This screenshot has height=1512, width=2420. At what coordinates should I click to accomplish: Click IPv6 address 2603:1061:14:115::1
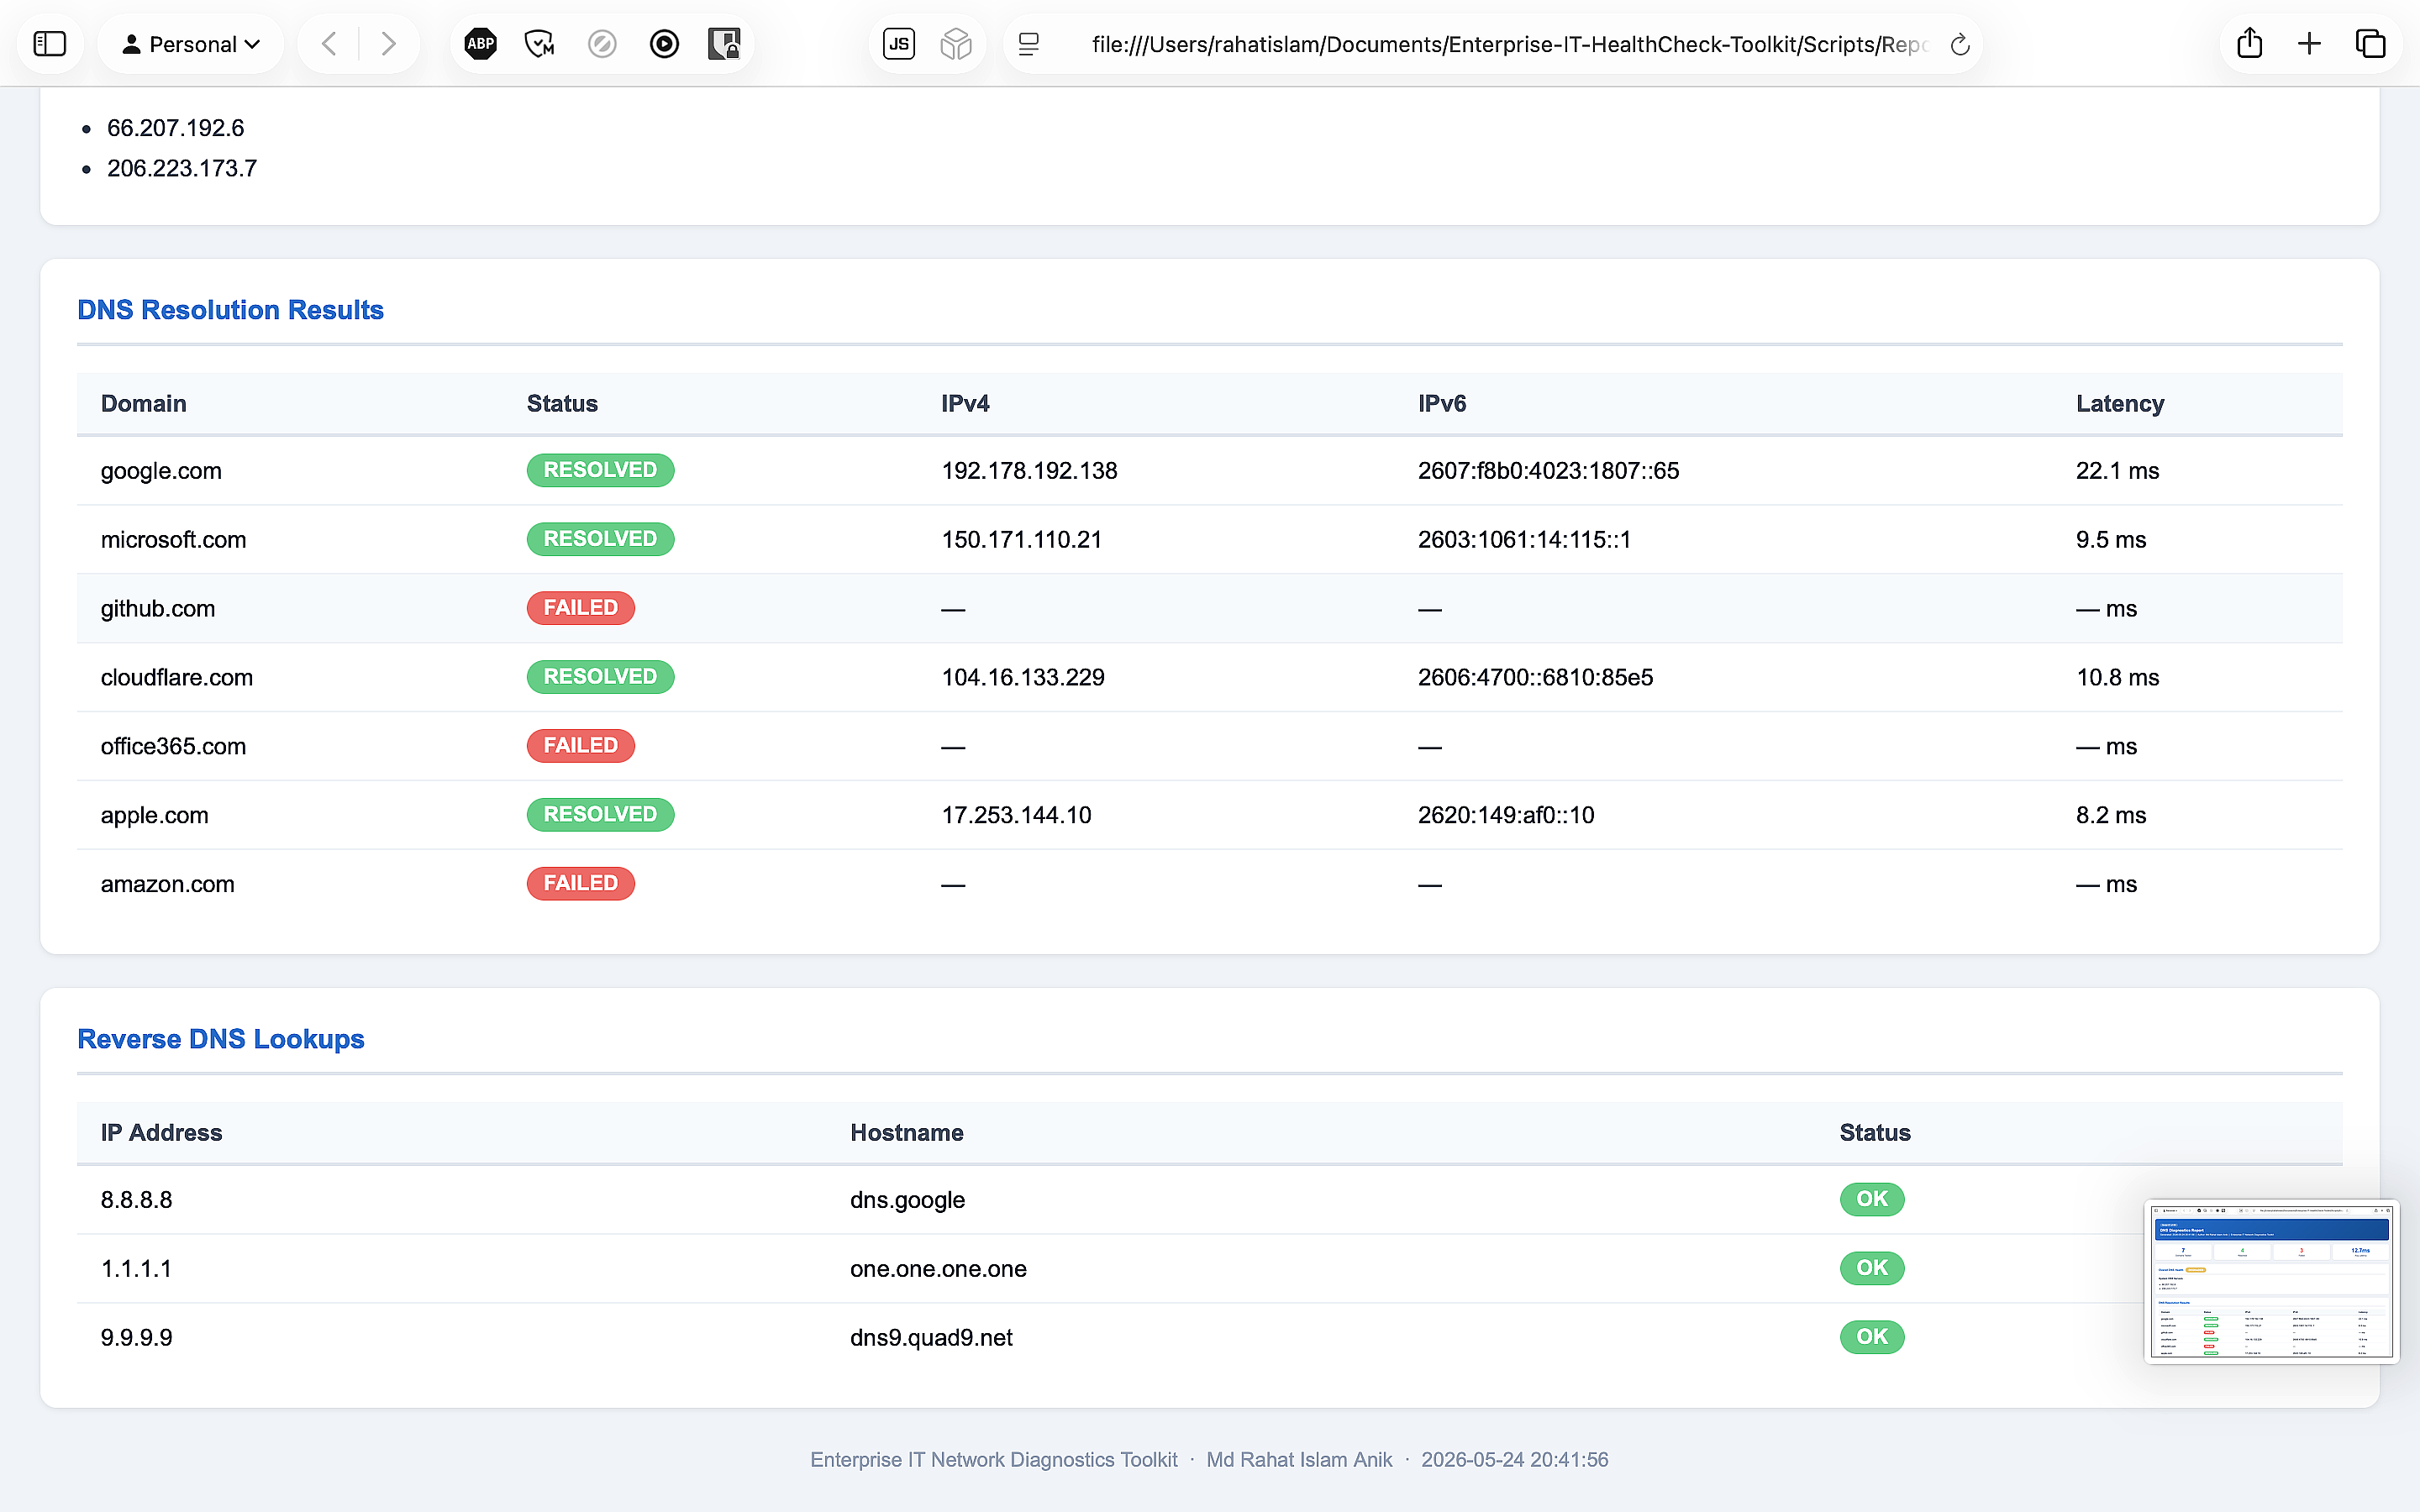1524,540
